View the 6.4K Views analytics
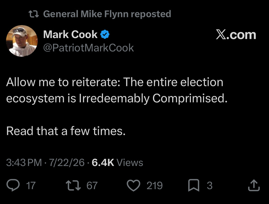 click(x=117, y=162)
